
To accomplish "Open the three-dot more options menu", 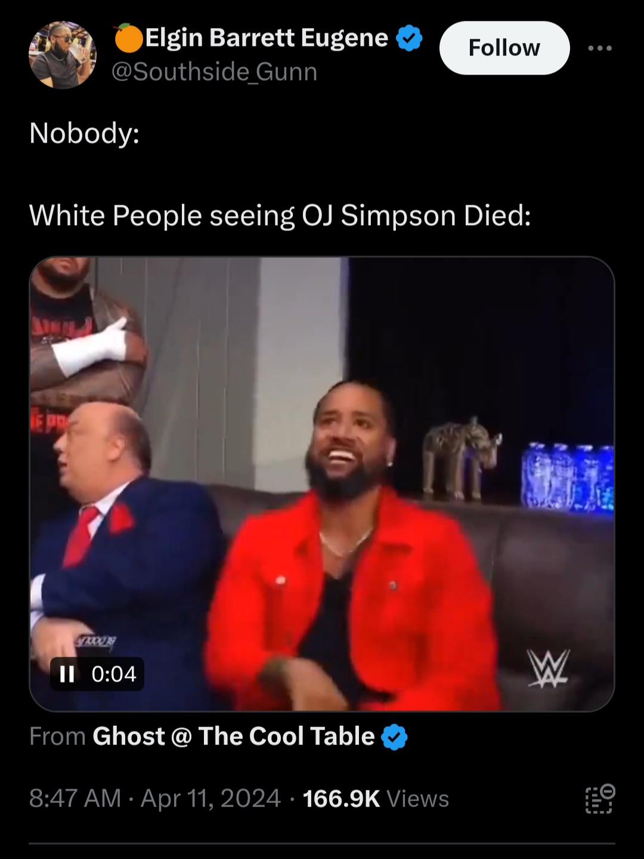I will [599, 48].
